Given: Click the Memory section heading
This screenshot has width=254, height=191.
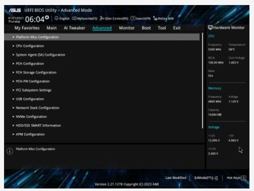Looking at the screenshot, I should (215, 89).
